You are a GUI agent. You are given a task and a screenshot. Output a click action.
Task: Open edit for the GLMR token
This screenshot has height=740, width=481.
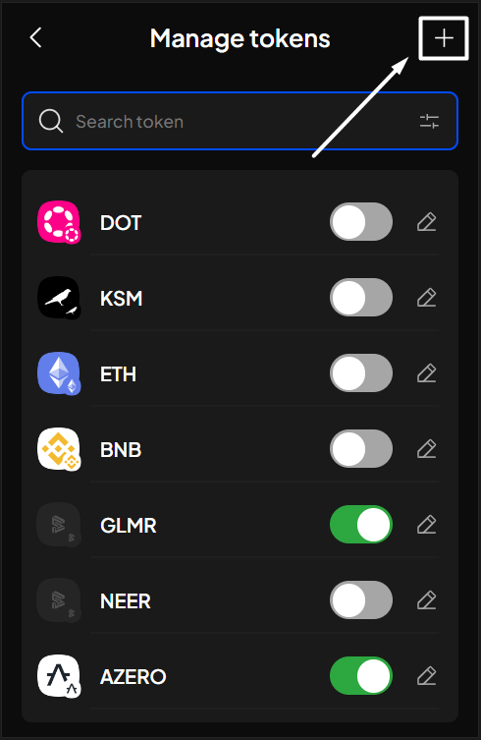pos(427,525)
